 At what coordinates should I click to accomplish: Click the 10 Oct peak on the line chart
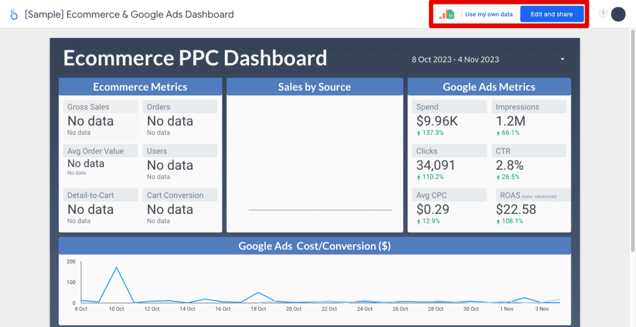click(116, 267)
